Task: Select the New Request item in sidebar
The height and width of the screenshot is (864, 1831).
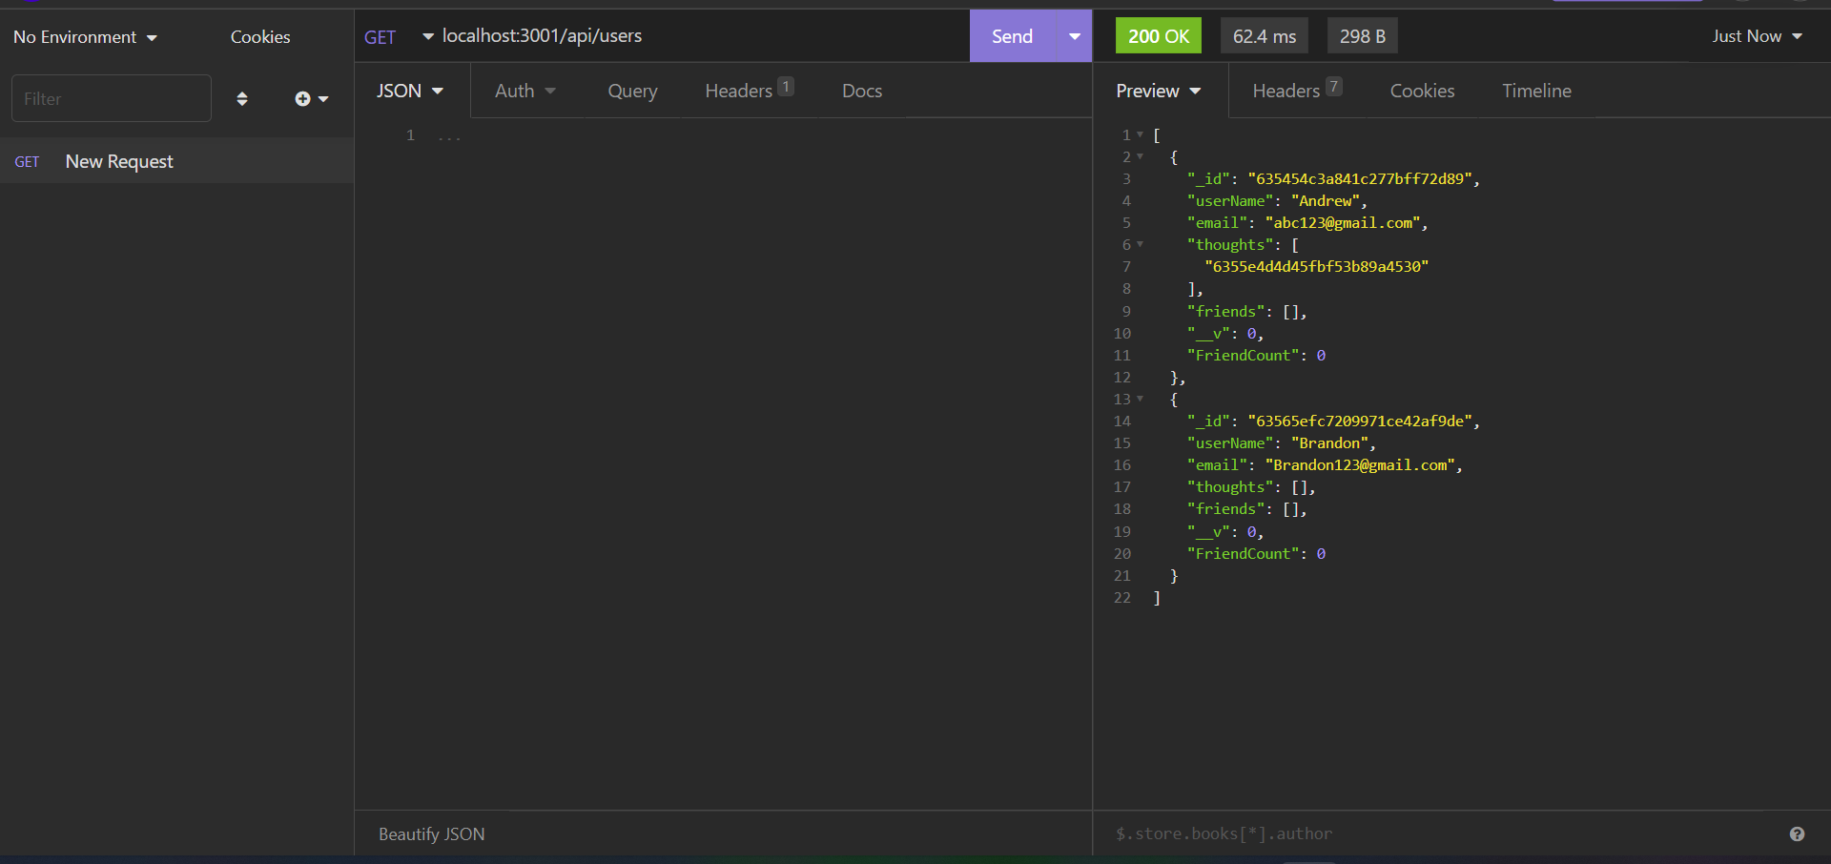Action: 118,161
